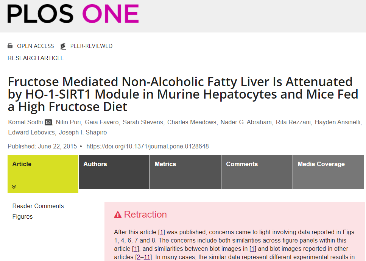This screenshot has height=261, width=366.
Task: Click author name Nitin Puri
Action: click(x=67, y=122)
